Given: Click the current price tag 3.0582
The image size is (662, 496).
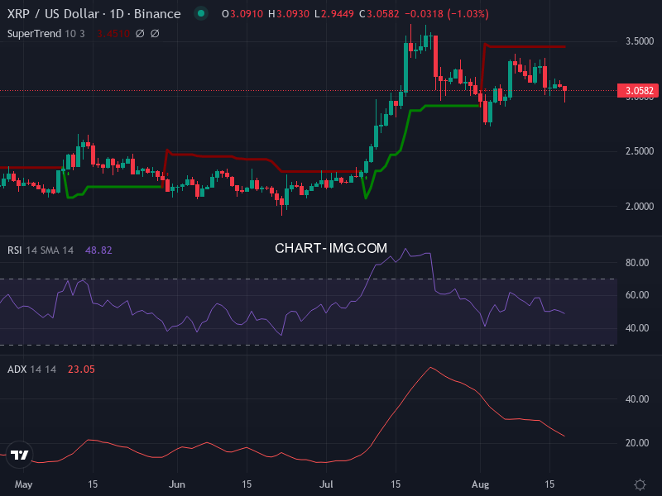Looking at the screenshot, I should point(638,91).
